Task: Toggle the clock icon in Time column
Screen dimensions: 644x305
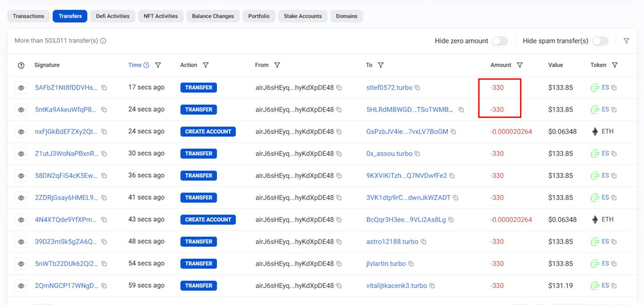Action: coord(146,65)
